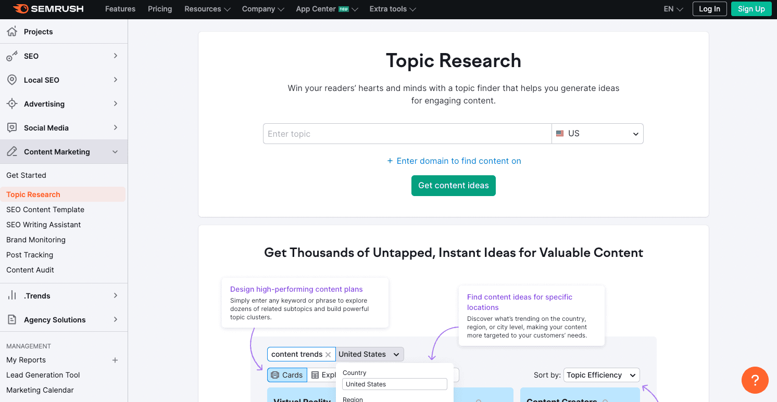The image size is (777, 402).
Task: Click the Get content ideas button
Action: 453,186
